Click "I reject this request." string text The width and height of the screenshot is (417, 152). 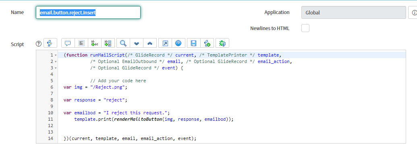click(x=135, y=113)
